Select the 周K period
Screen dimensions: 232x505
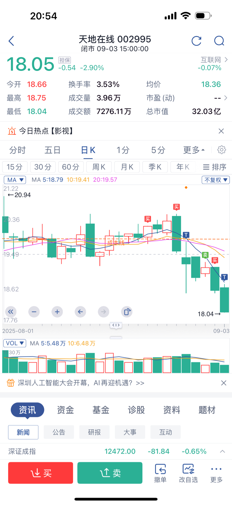[x=99, y=167]
